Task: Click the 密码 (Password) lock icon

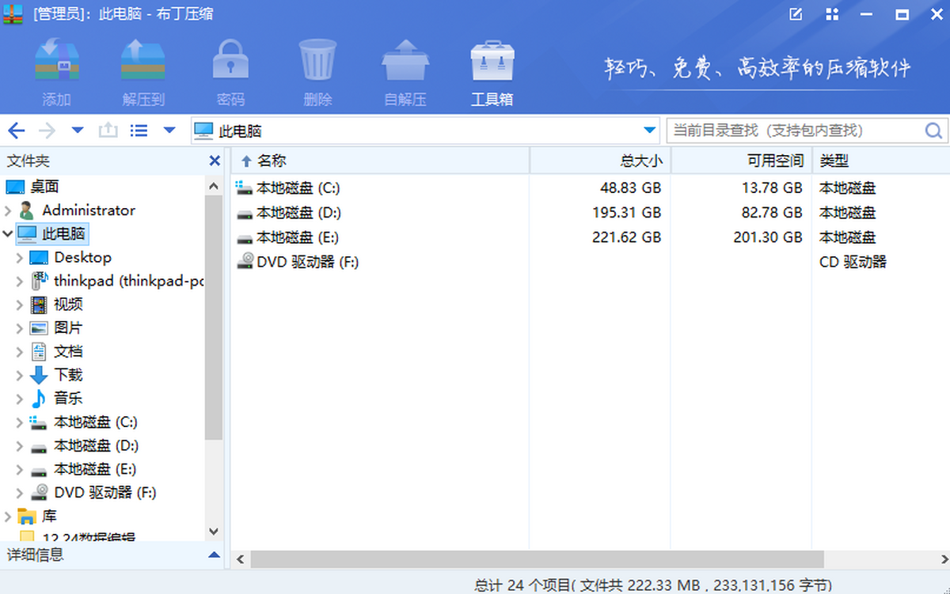Action: click(x=230, y=61)
